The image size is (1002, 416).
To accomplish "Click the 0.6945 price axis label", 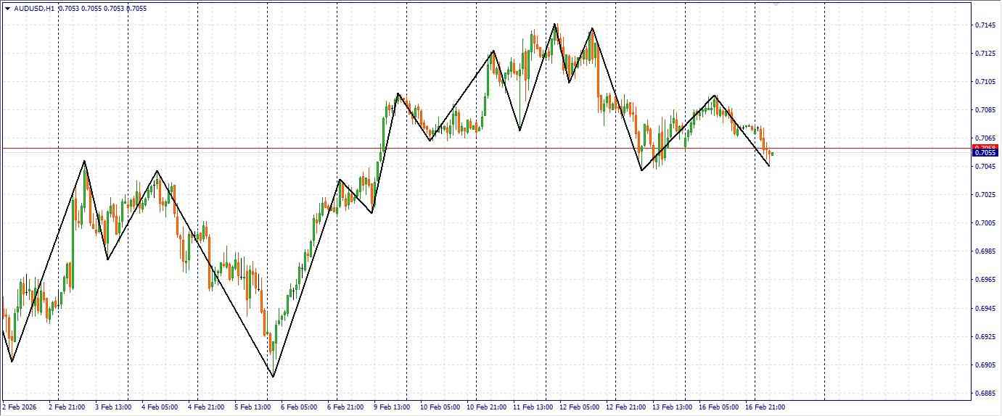I will click(x=985, y=309).
